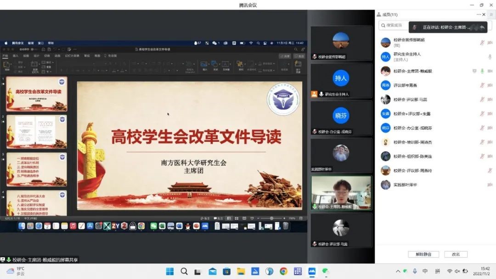Image resolution: width=496 pixels, height=279 pixels.
Task: Open the 开始 ribbon tab in PowerPoint
Action: coord(5,56)
